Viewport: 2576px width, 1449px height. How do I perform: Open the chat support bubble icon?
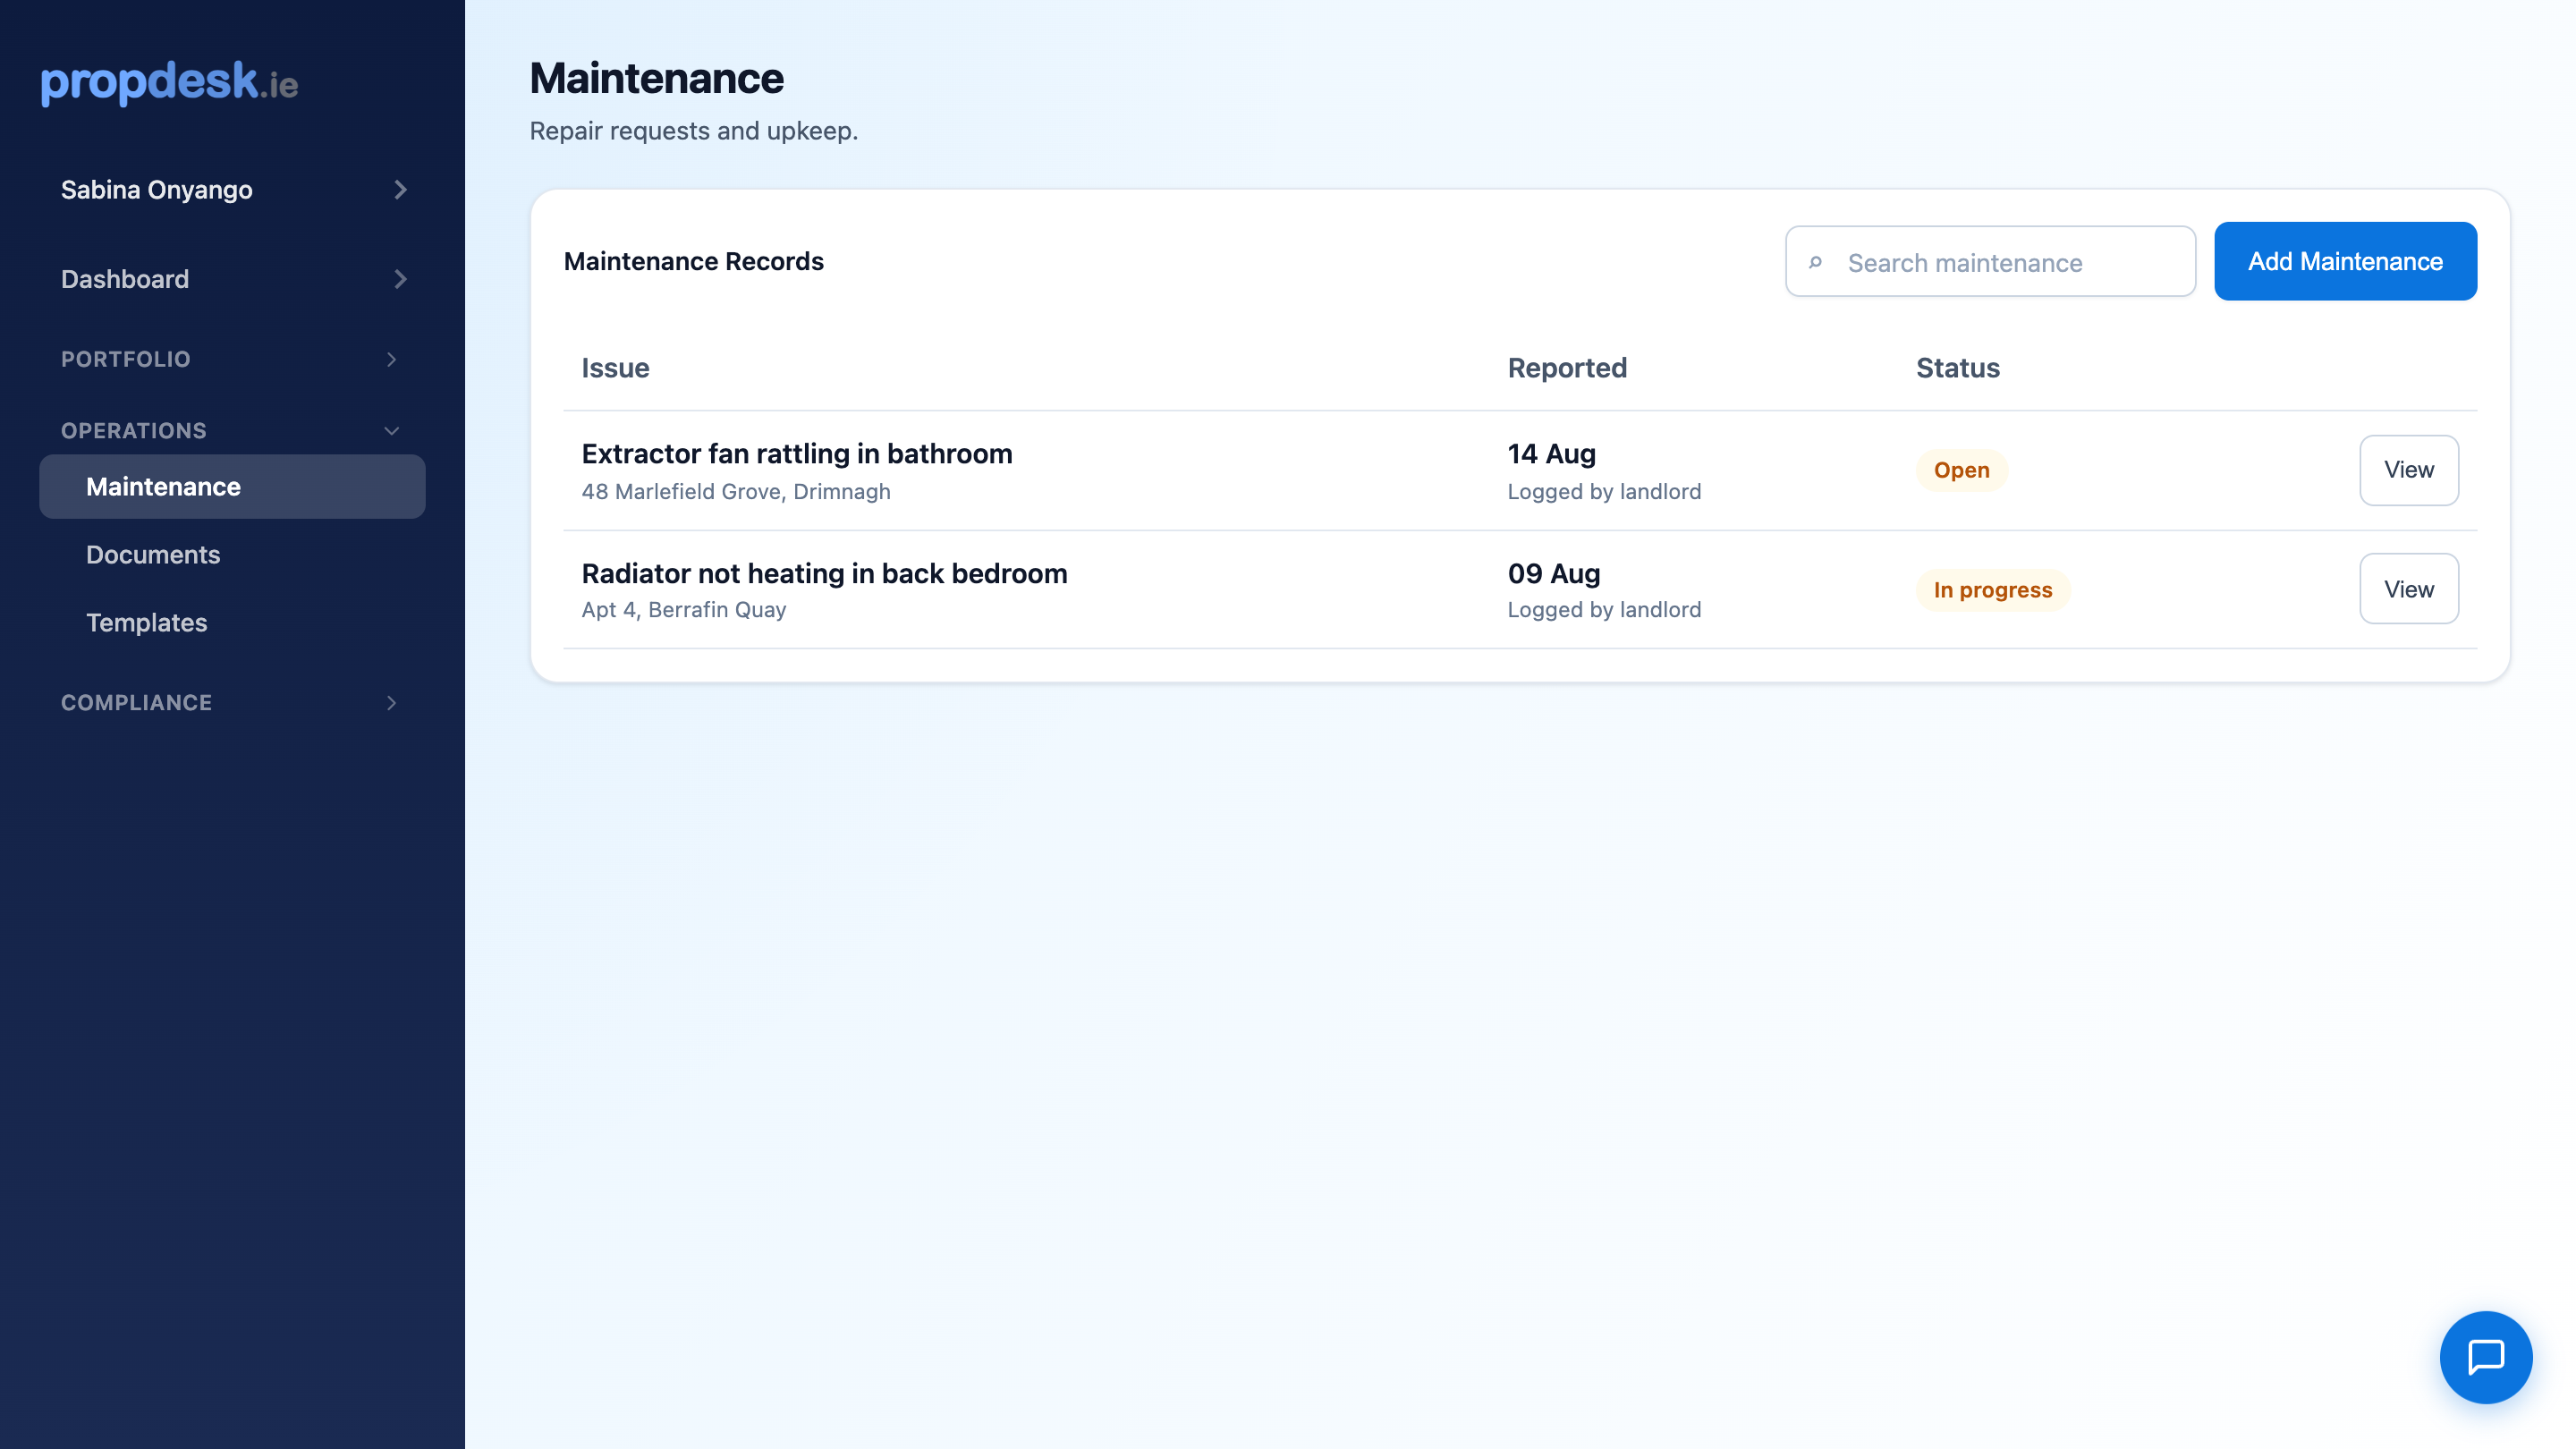2485,1357
